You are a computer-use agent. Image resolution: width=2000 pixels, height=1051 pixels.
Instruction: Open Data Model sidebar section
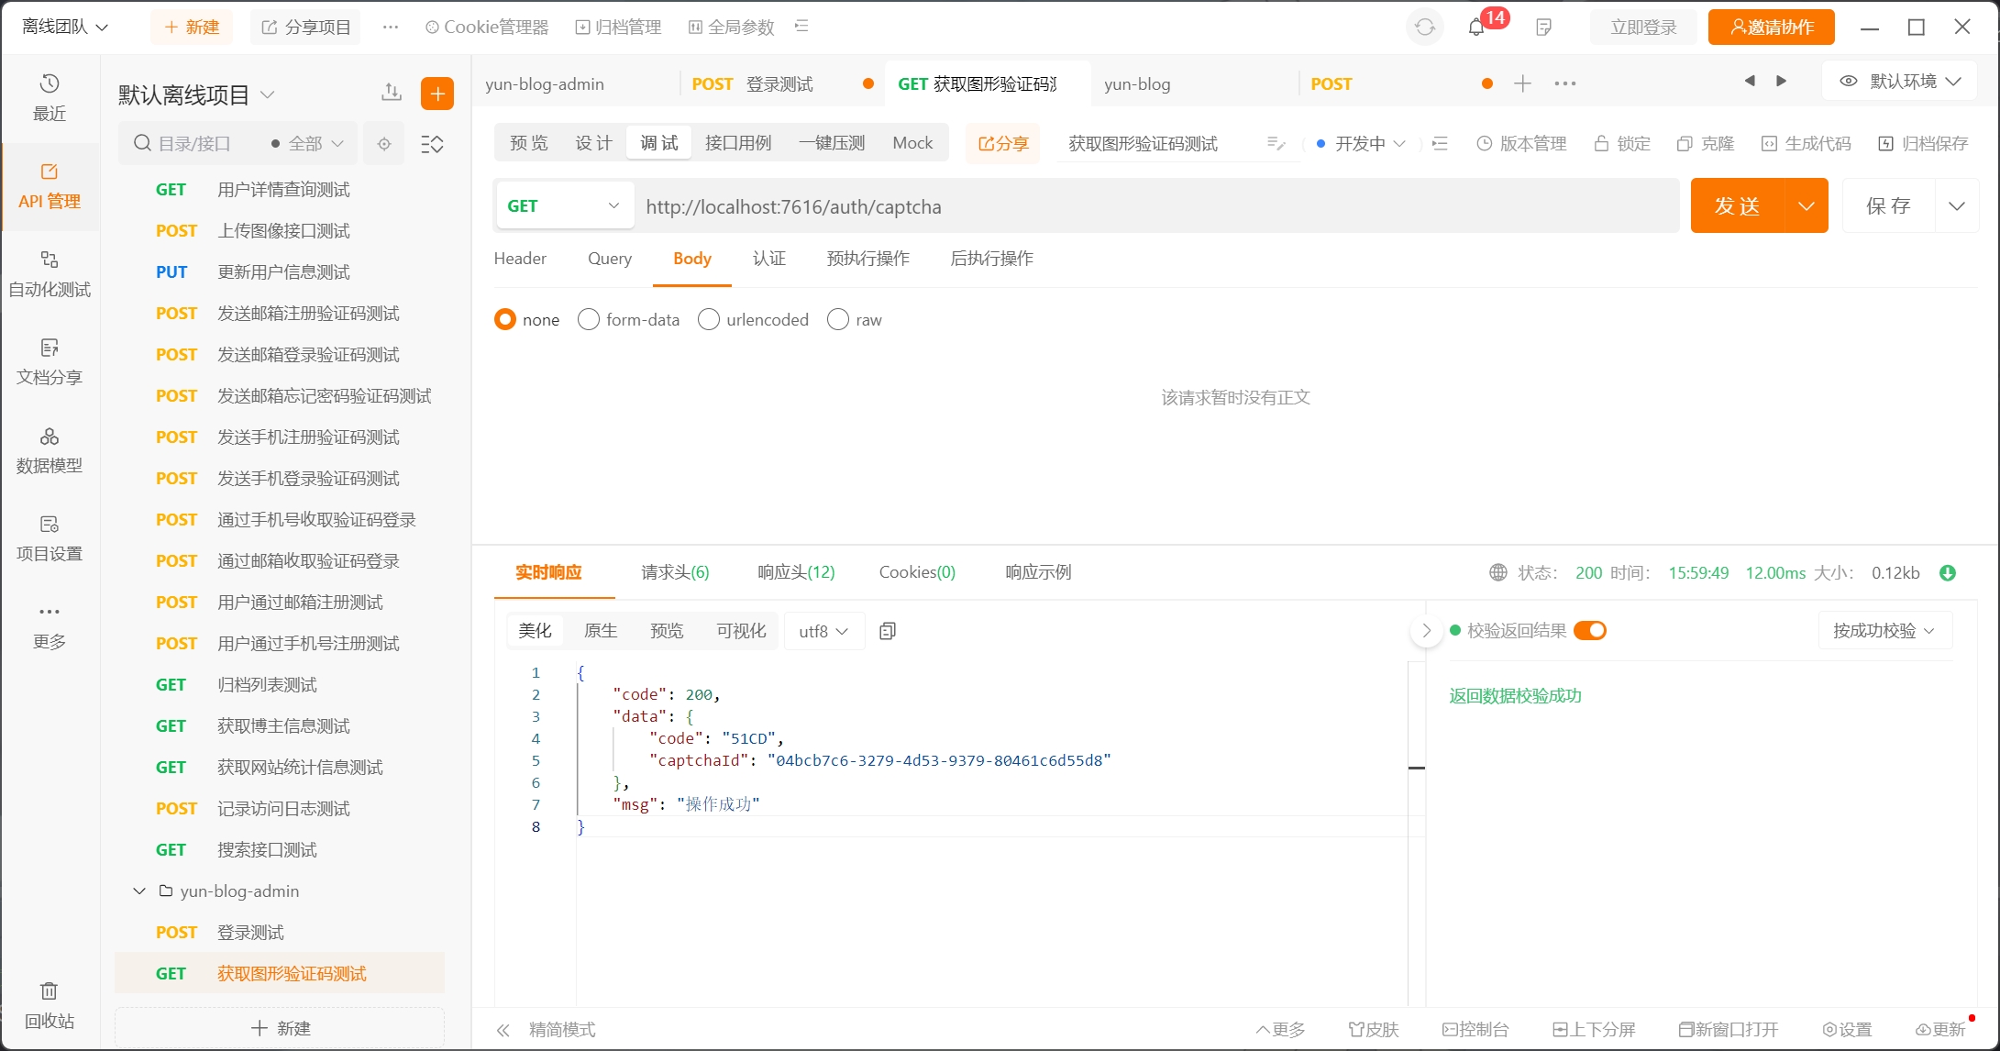pos(50,449)
